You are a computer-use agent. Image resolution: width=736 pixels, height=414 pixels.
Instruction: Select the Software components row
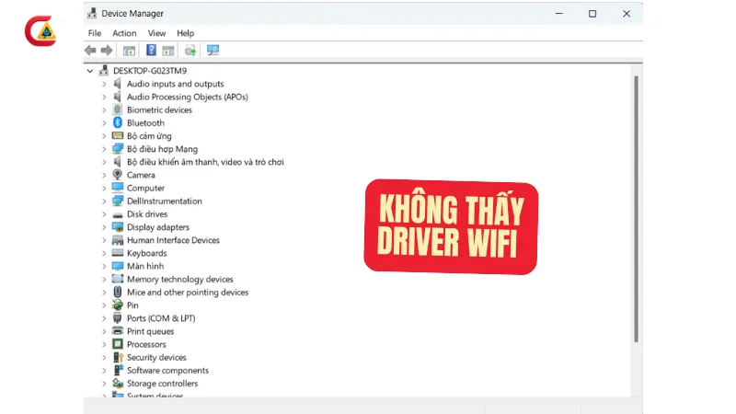[167, 371]
